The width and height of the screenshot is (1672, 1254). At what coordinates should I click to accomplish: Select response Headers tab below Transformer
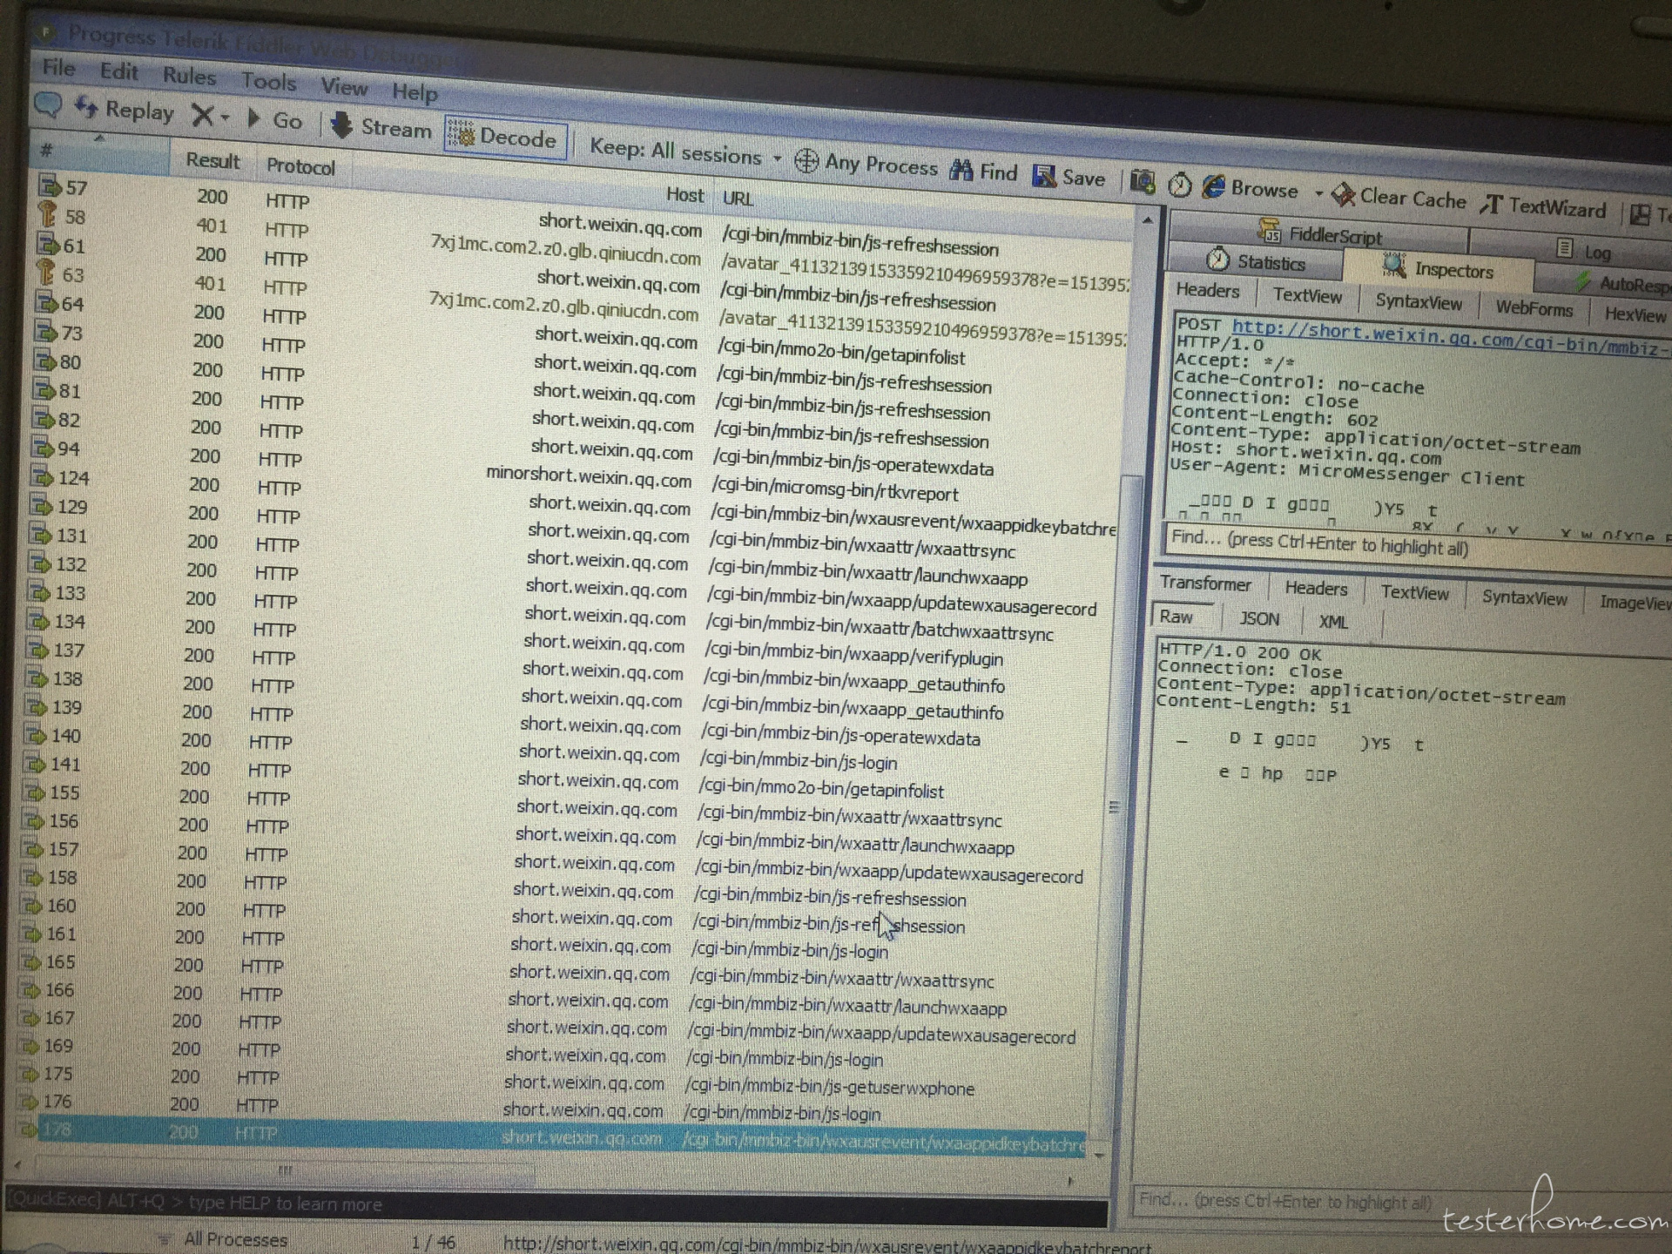click(x=1316, y=588)
